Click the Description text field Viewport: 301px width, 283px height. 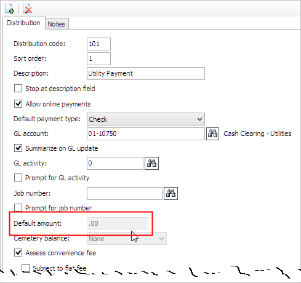[146, 73]
